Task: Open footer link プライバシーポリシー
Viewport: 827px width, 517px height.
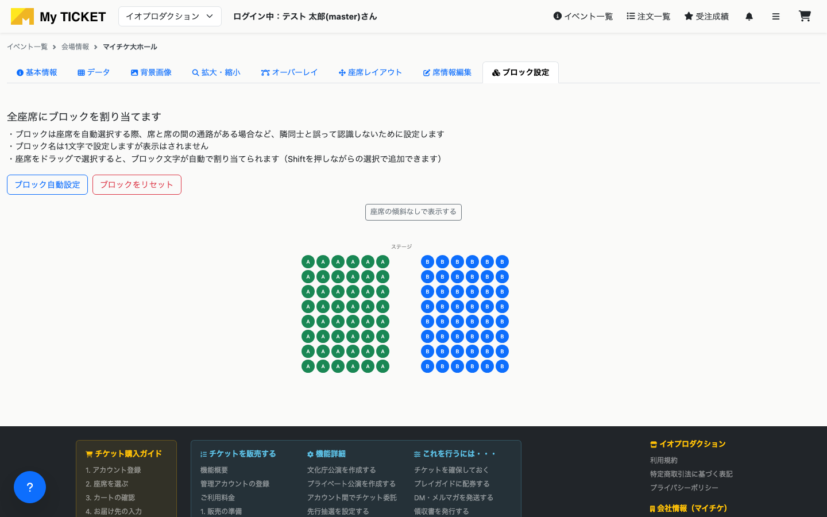Action: point(685,488)
